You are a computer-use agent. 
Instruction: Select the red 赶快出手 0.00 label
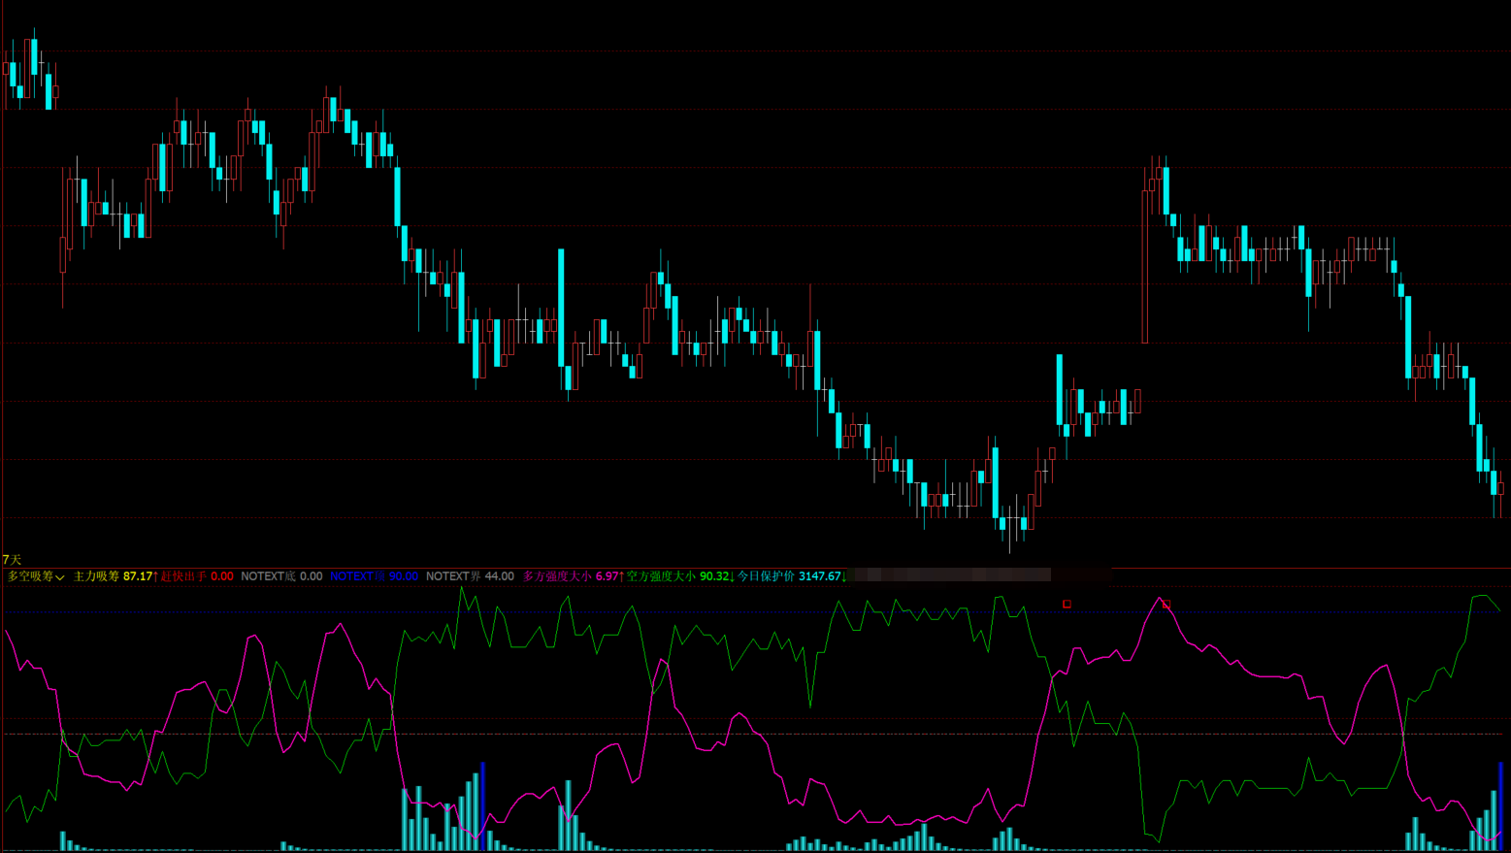click(197, 576)
